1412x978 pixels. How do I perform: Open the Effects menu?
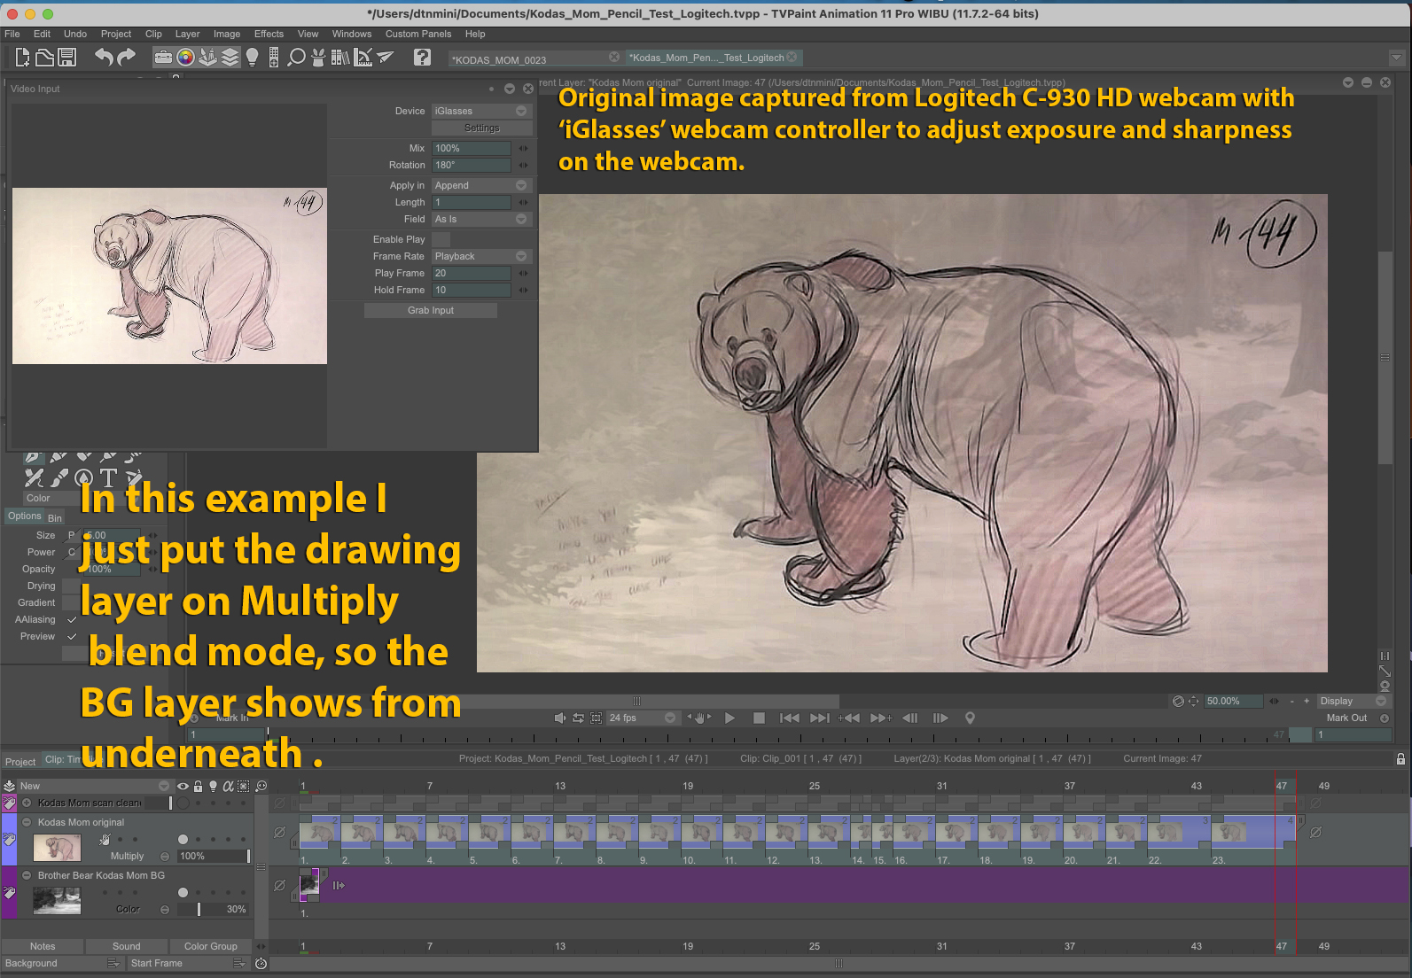click(269, 34)
